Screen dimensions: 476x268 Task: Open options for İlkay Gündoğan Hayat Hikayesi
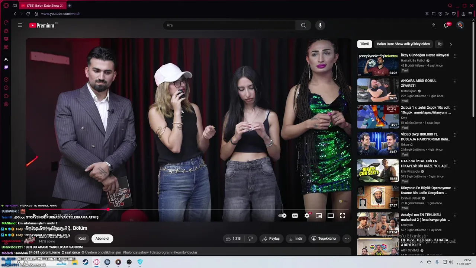[455, 56]
